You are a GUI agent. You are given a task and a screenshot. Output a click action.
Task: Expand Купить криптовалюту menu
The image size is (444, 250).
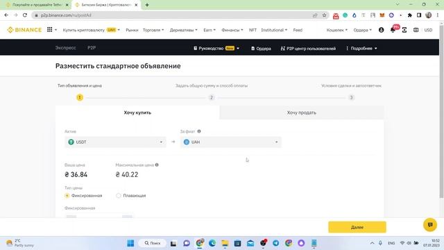coord(91,30)
